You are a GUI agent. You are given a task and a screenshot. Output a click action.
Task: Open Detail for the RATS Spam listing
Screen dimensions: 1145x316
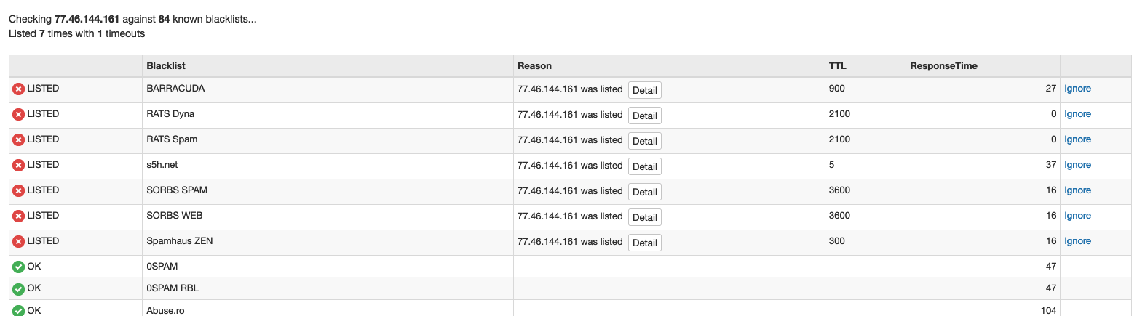[x=644, y=141]
